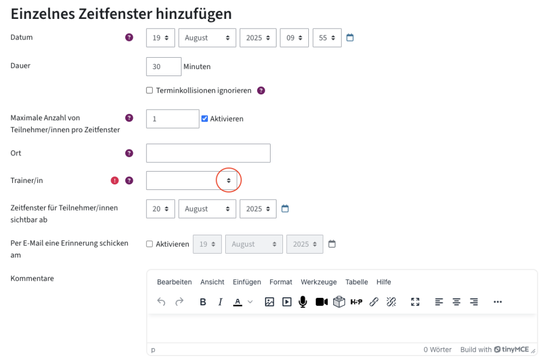Open the hour dropdown showing 09
Screen dimensions: 553x361
coord(294,38)
